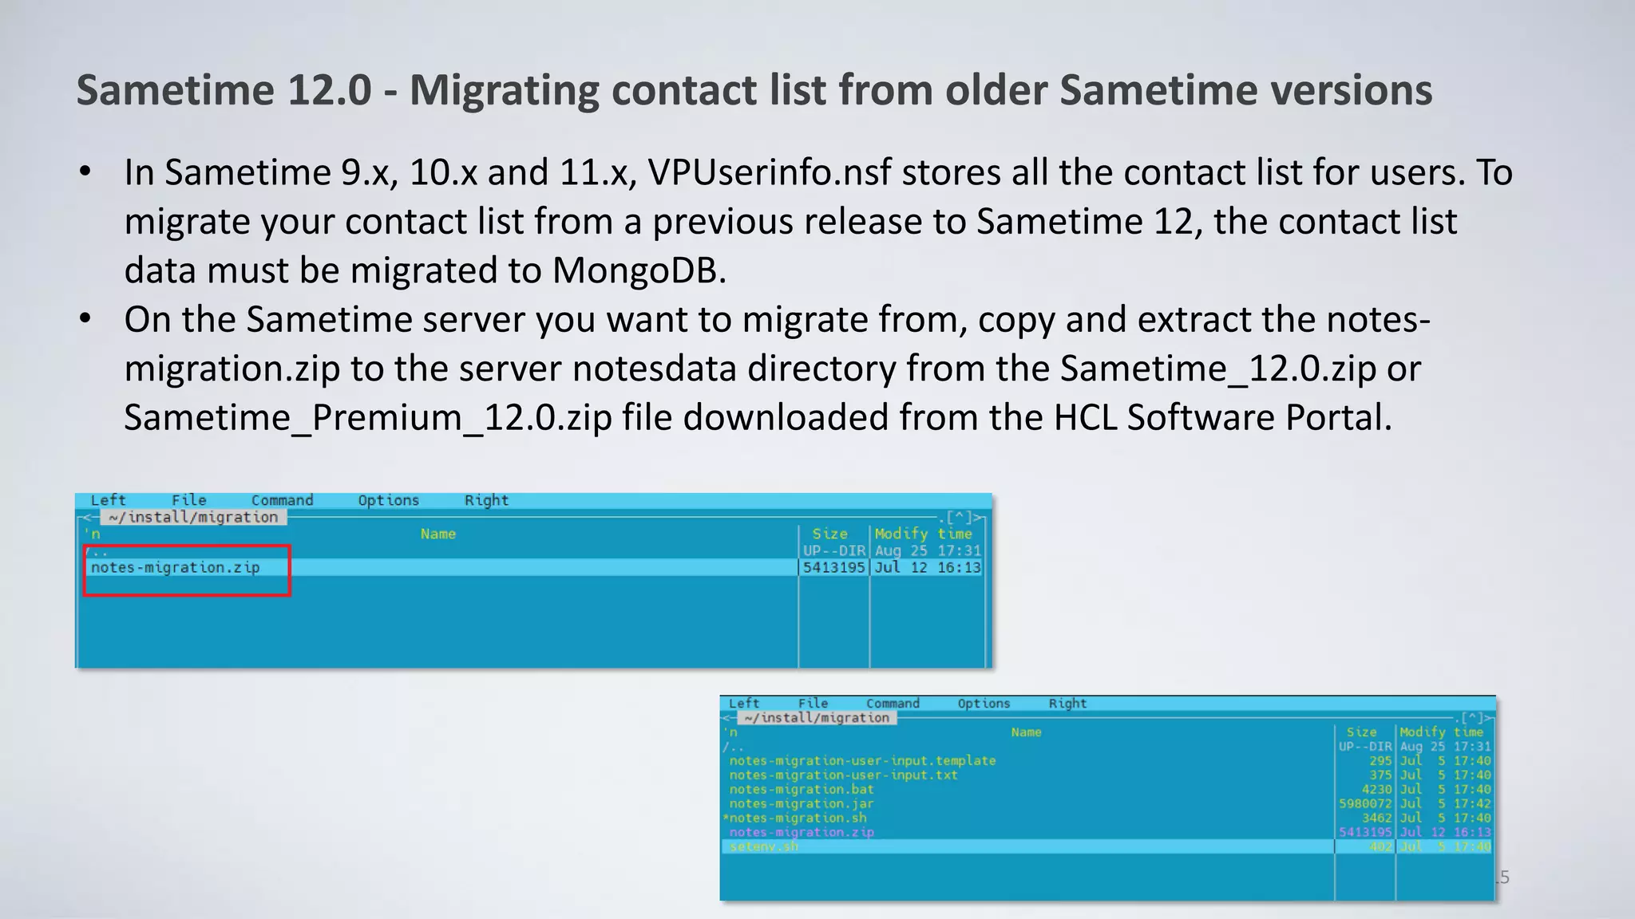1635x919 pixels.
Task: Open the Command menu in the extracted-files panel
Action: point(893,703)
